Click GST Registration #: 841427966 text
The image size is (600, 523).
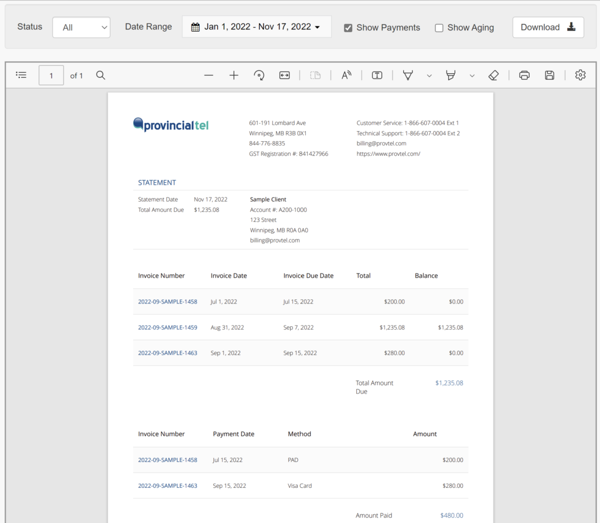pyautogui.click(x=288, y=154)
